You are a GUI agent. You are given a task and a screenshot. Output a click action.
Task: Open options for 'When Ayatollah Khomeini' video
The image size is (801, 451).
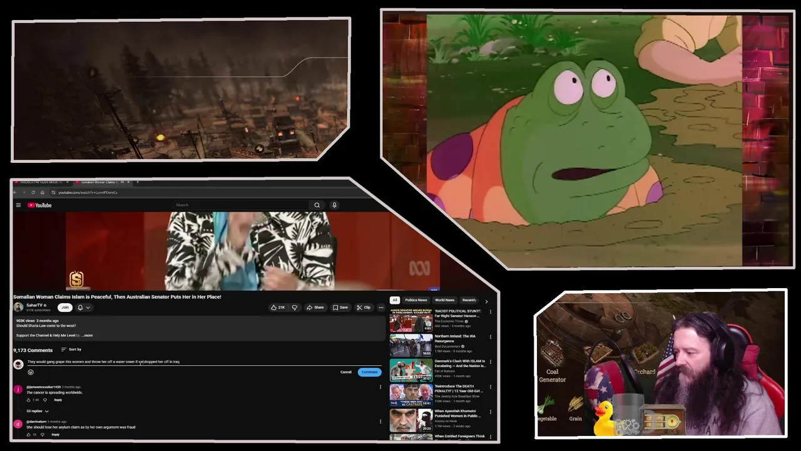(x=490, y=412)
